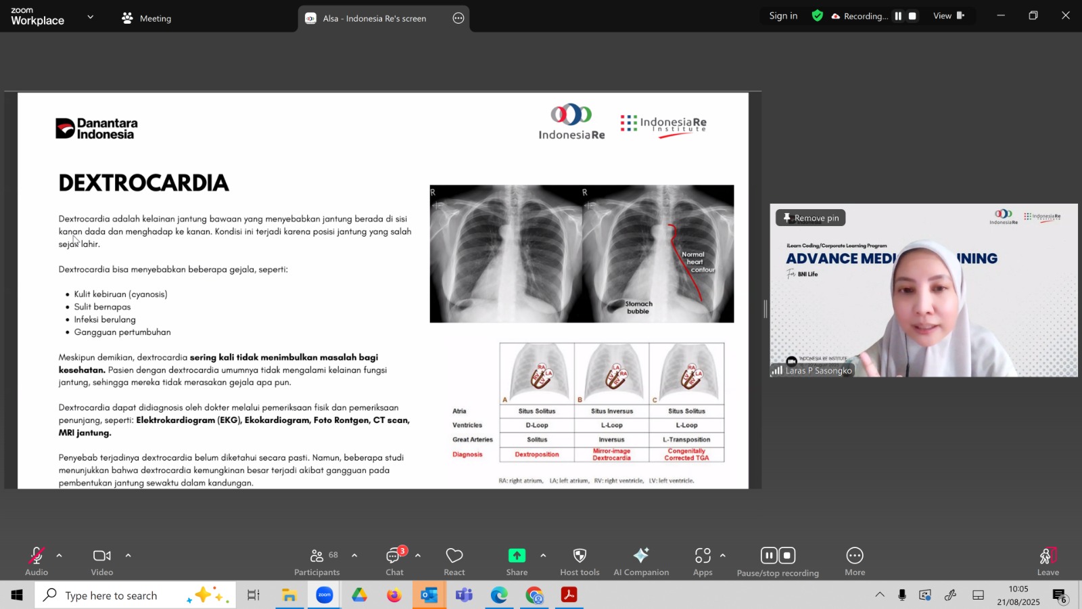The image size is (1082, 609).
Task: Select the Alsa - Indonesia Re's screen tab
Action: point(374,18)
